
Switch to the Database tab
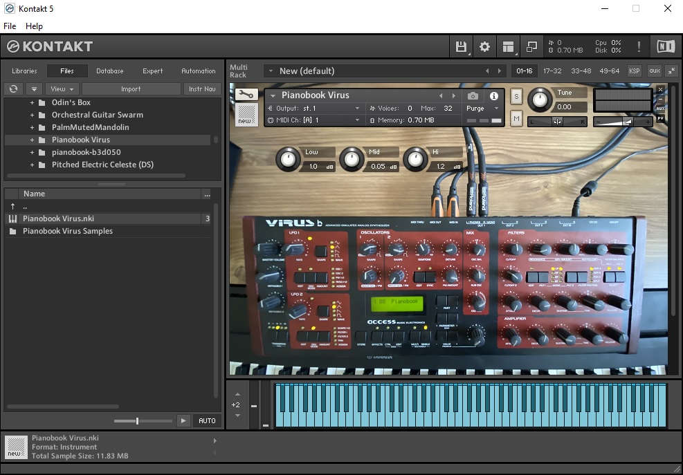[110, 71]
